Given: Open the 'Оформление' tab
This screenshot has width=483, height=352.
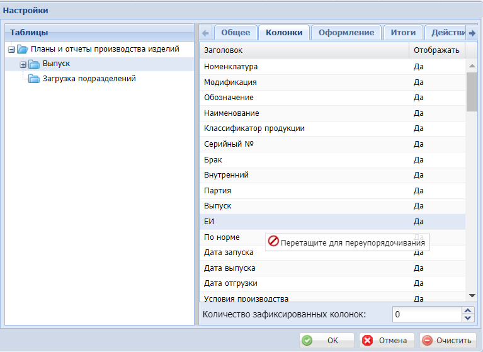Looking at the screenshot, I should 346,33.
